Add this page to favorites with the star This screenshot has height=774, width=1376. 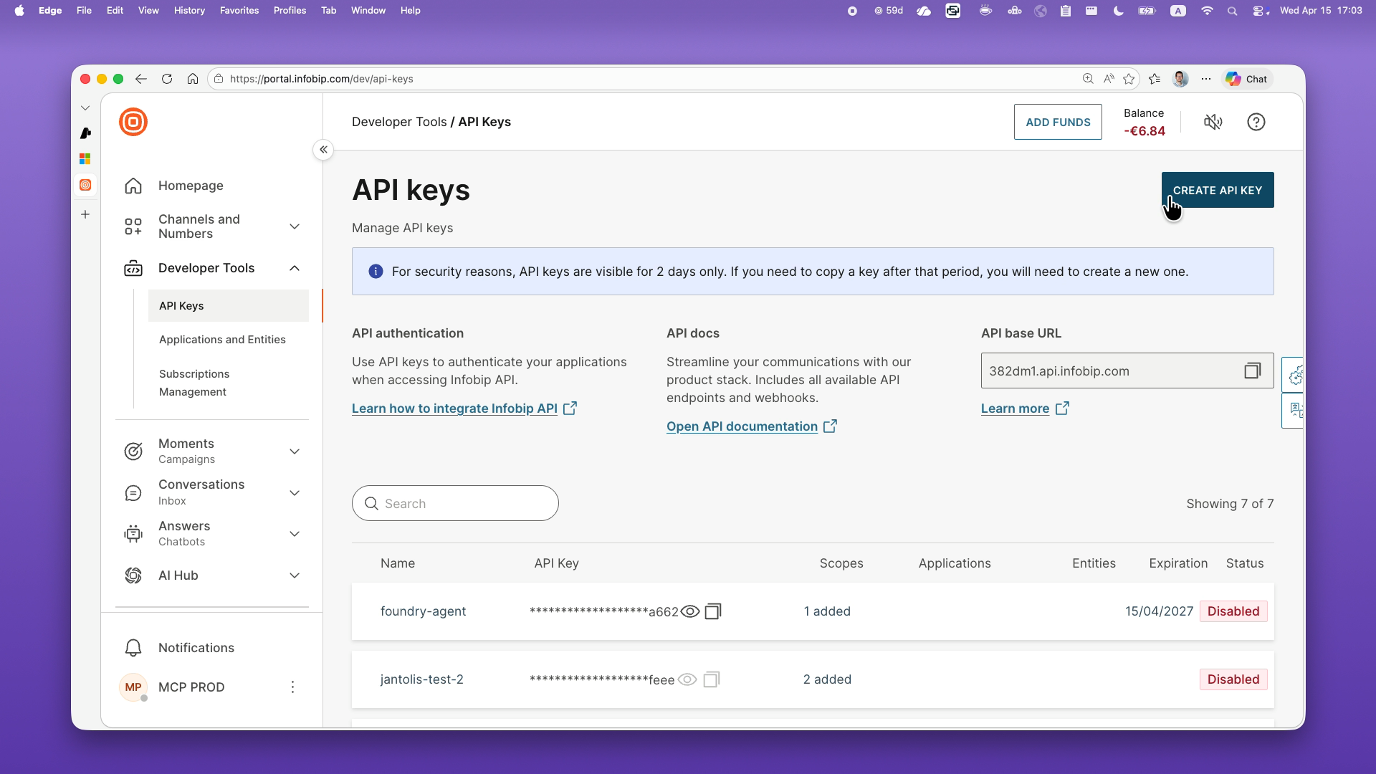[1130, 79]
